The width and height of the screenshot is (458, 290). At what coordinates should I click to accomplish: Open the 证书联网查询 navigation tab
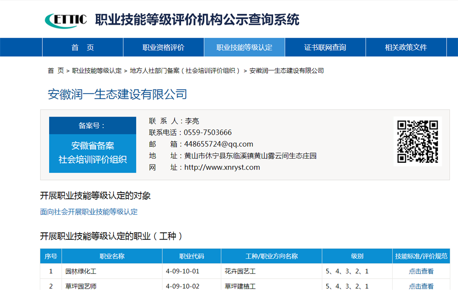325,47
